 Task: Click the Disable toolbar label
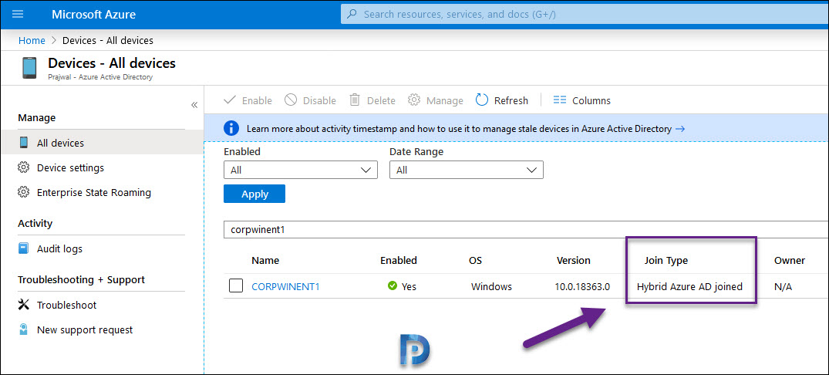point(319,100)
